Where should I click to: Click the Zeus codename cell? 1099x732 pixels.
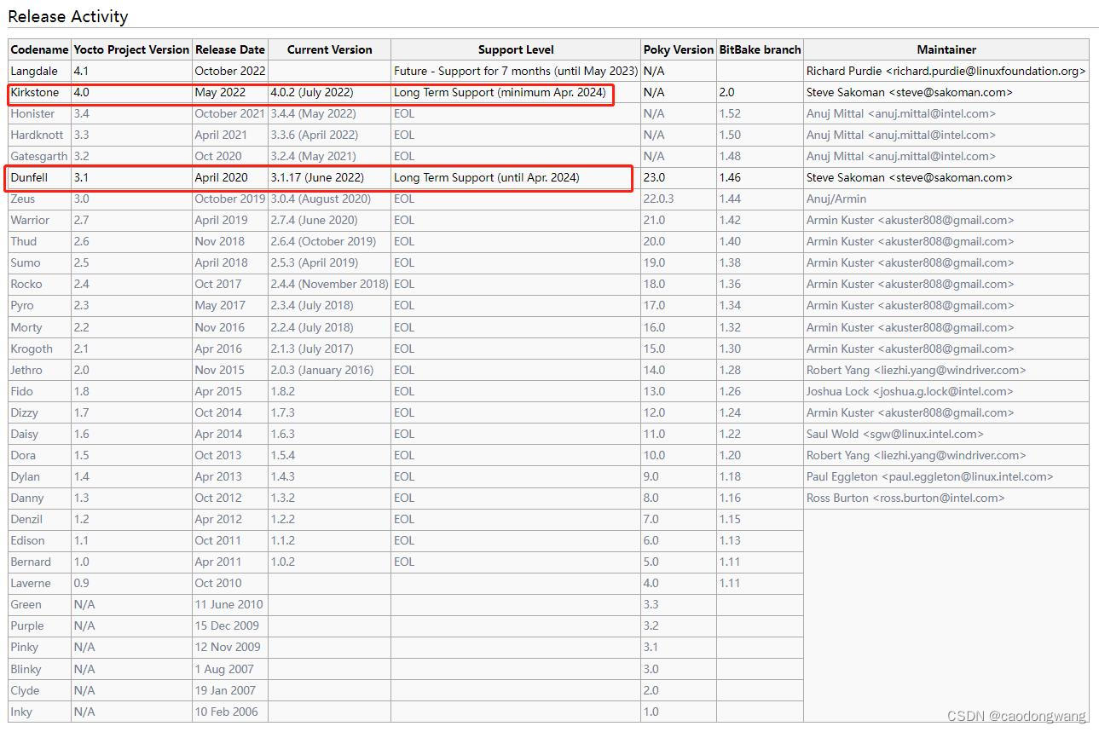(39, 199)
